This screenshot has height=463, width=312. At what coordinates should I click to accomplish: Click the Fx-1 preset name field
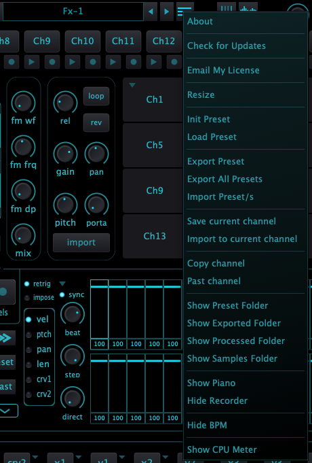point(73,12)
